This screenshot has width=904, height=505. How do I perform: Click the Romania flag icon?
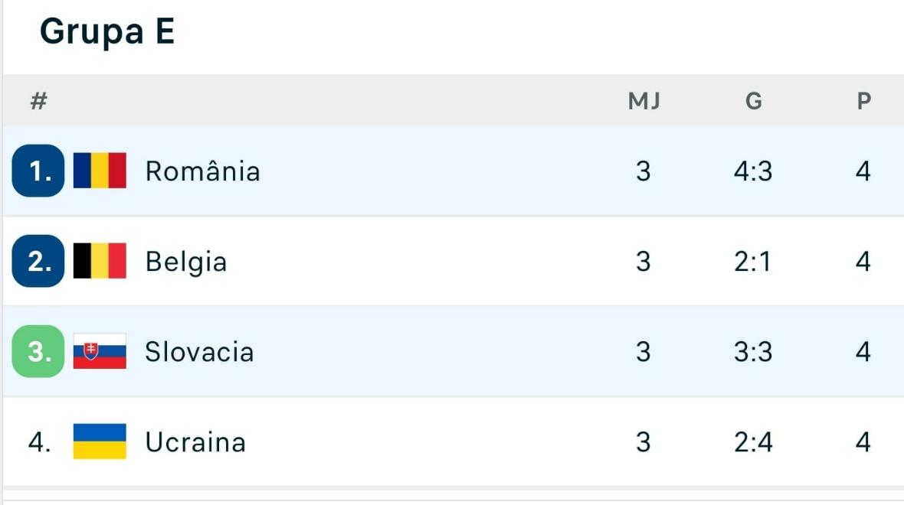(100, 171)
